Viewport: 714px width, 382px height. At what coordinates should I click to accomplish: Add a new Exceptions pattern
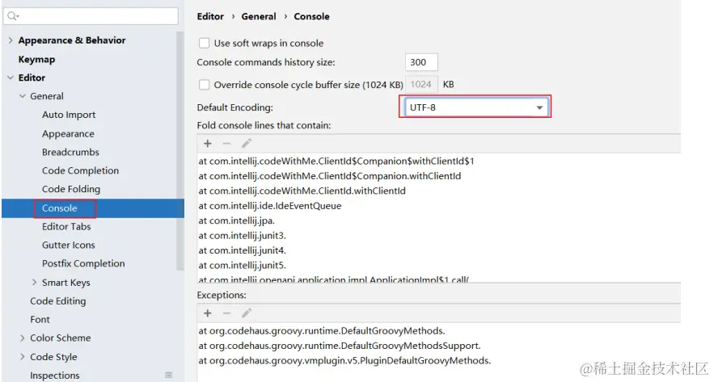click(x=208, y=313)
